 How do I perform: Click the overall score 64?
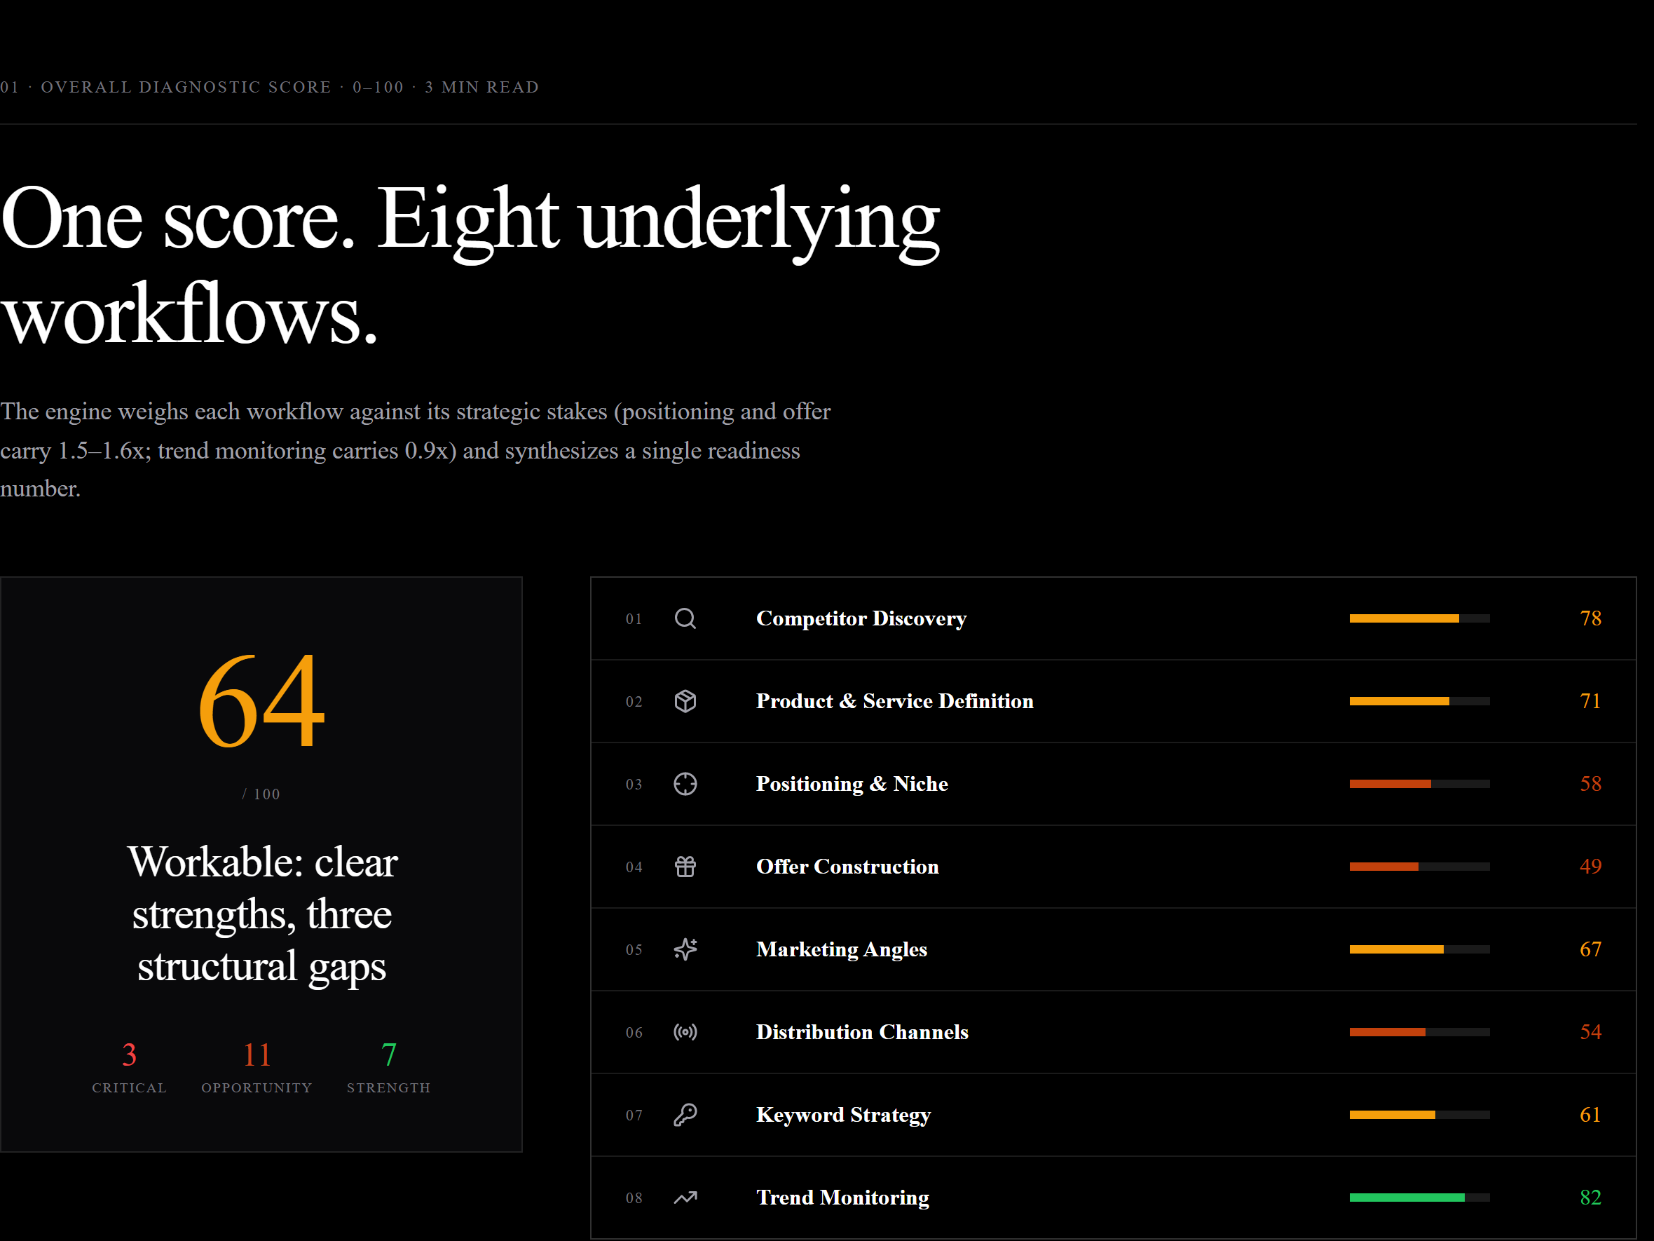point(261,700)
